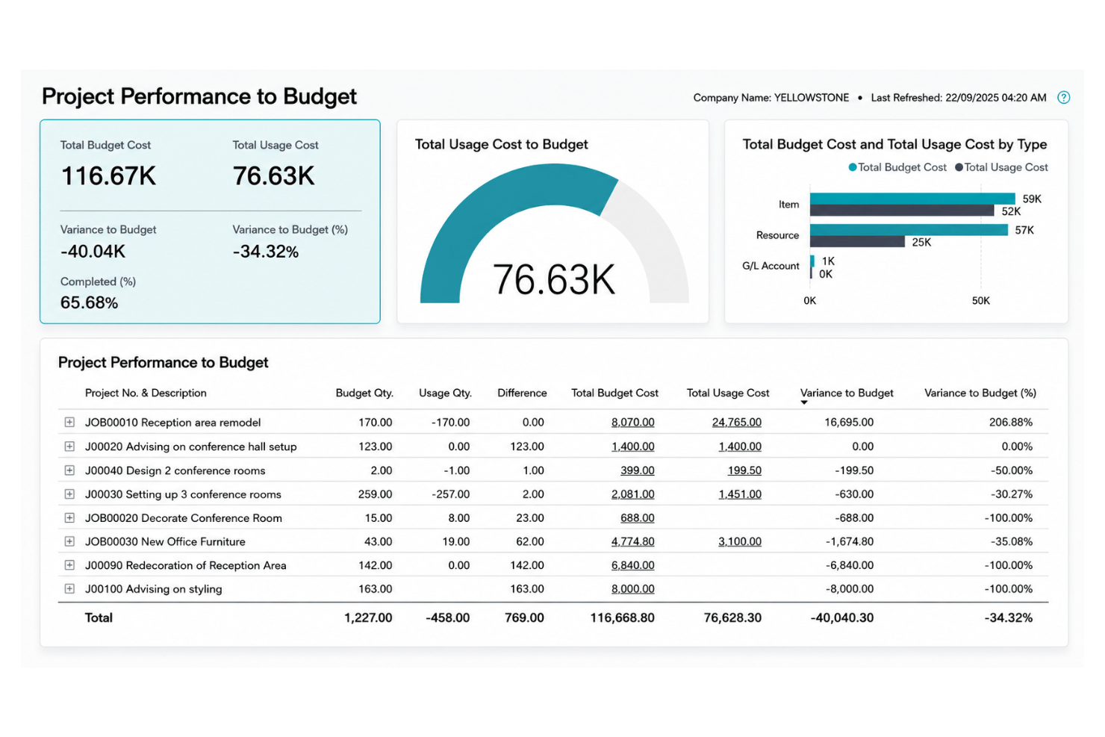Expand the J00020 Advising on conference hall setup row
The height and width of the screenshot is (737, 1105).
coord(69,447)
